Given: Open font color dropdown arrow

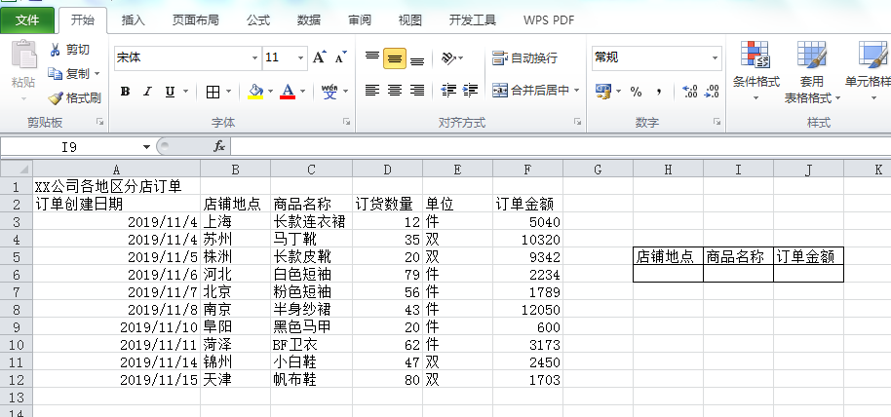Looking at the screenshot, I should click(x=303, y=92).
